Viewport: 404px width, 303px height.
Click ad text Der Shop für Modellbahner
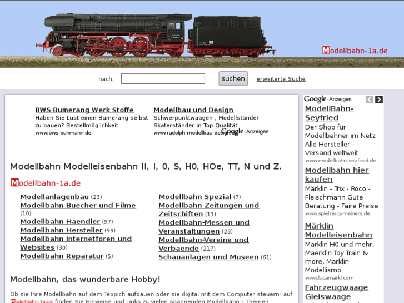click(340, 140)
